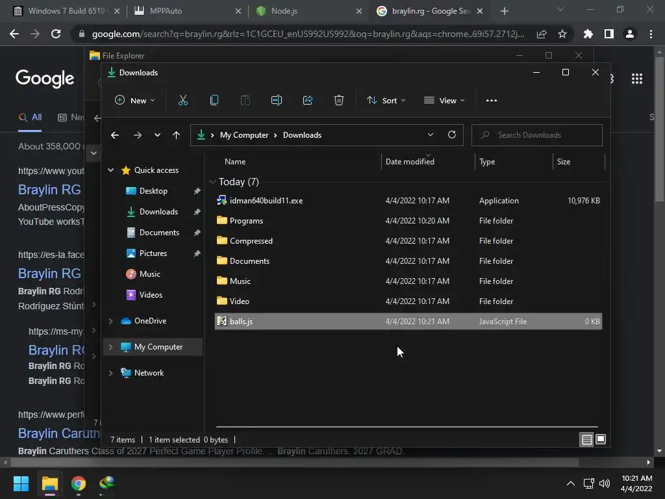Click the Copy icon in Downloads toolbar
Viewport: 665px width, 499px height.
click(214, 101)
